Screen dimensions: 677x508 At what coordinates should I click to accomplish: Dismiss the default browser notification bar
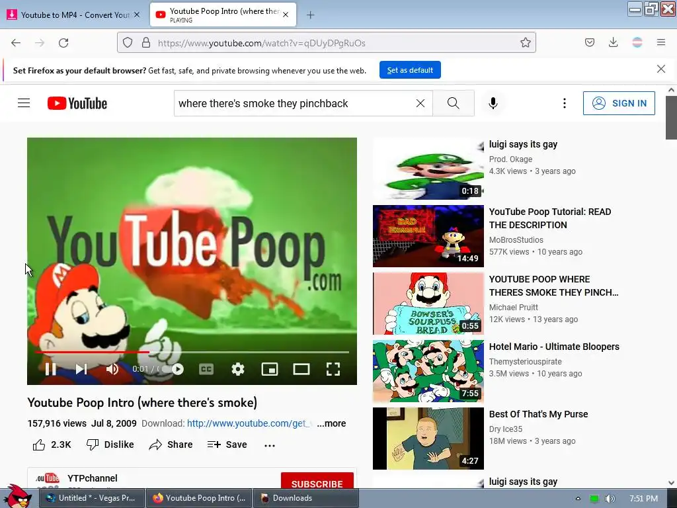pyautogui.click(x=661, y=69)
